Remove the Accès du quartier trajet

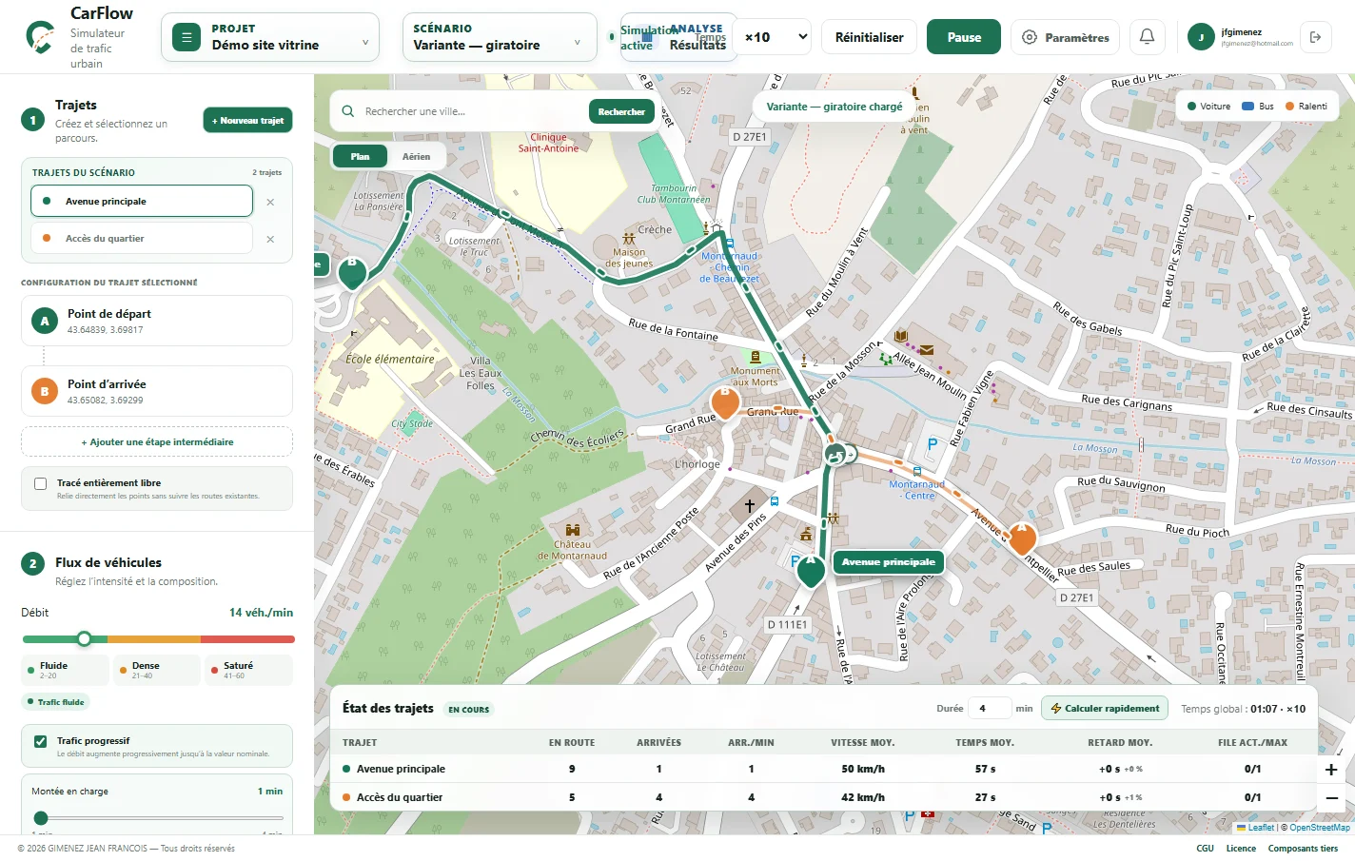[270, 239]
